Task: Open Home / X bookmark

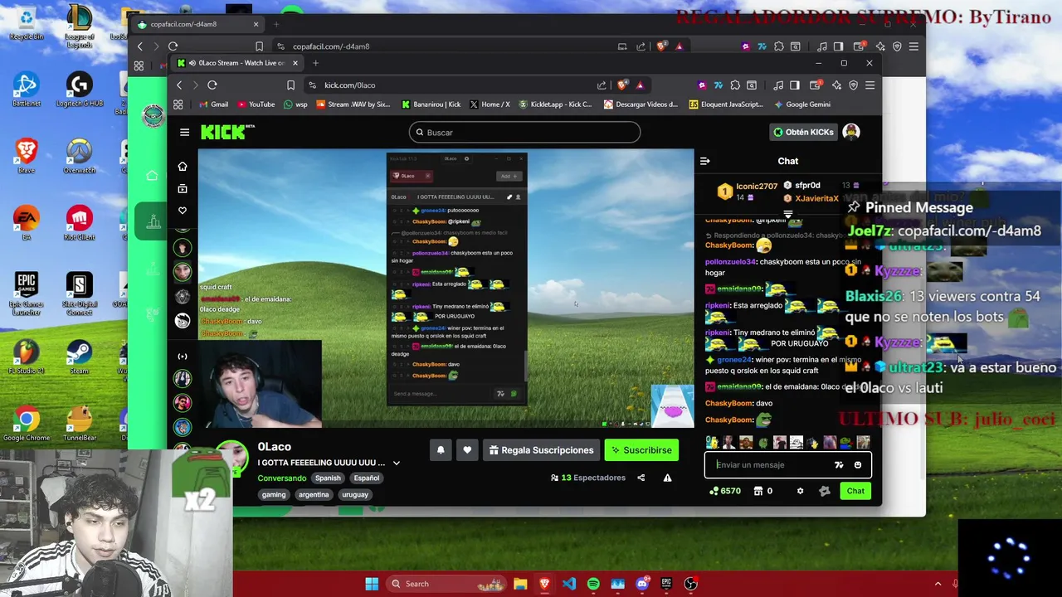Action: (490, 104)
